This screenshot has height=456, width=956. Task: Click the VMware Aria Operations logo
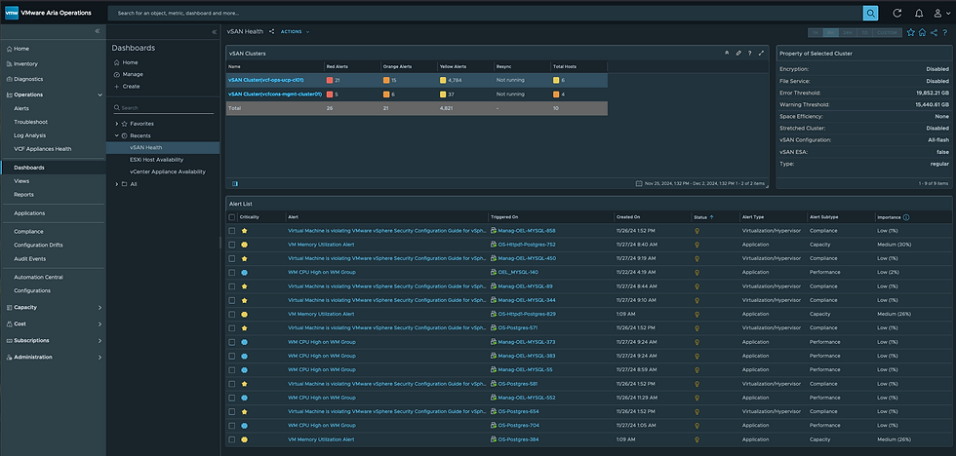coord(12,13)
